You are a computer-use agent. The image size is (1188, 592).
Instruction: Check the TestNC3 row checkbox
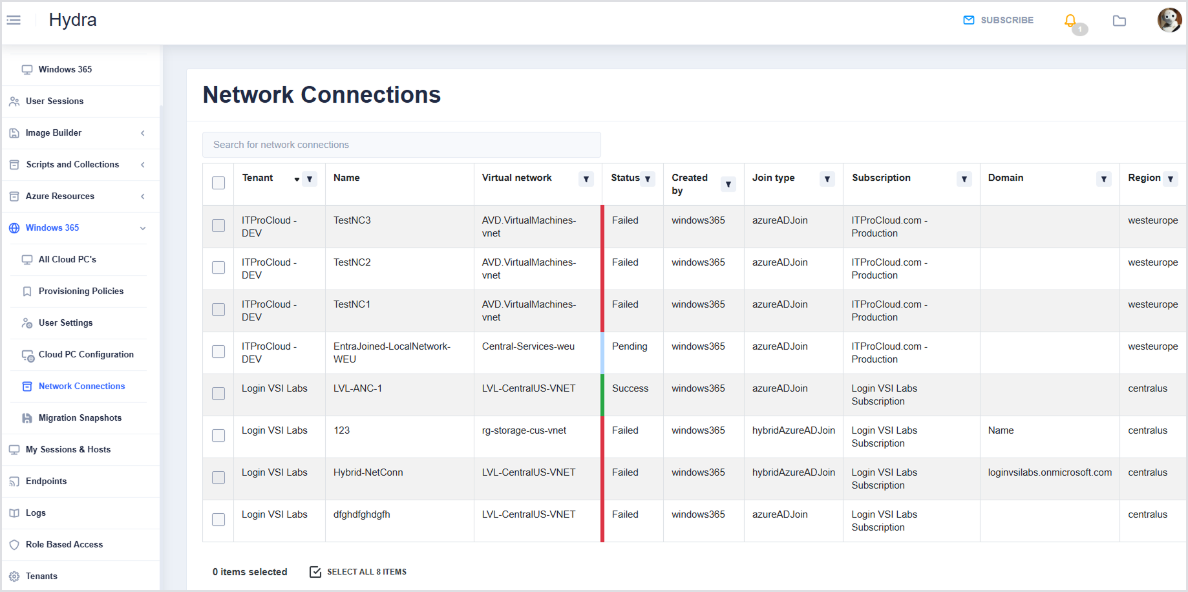click(218, 226)
